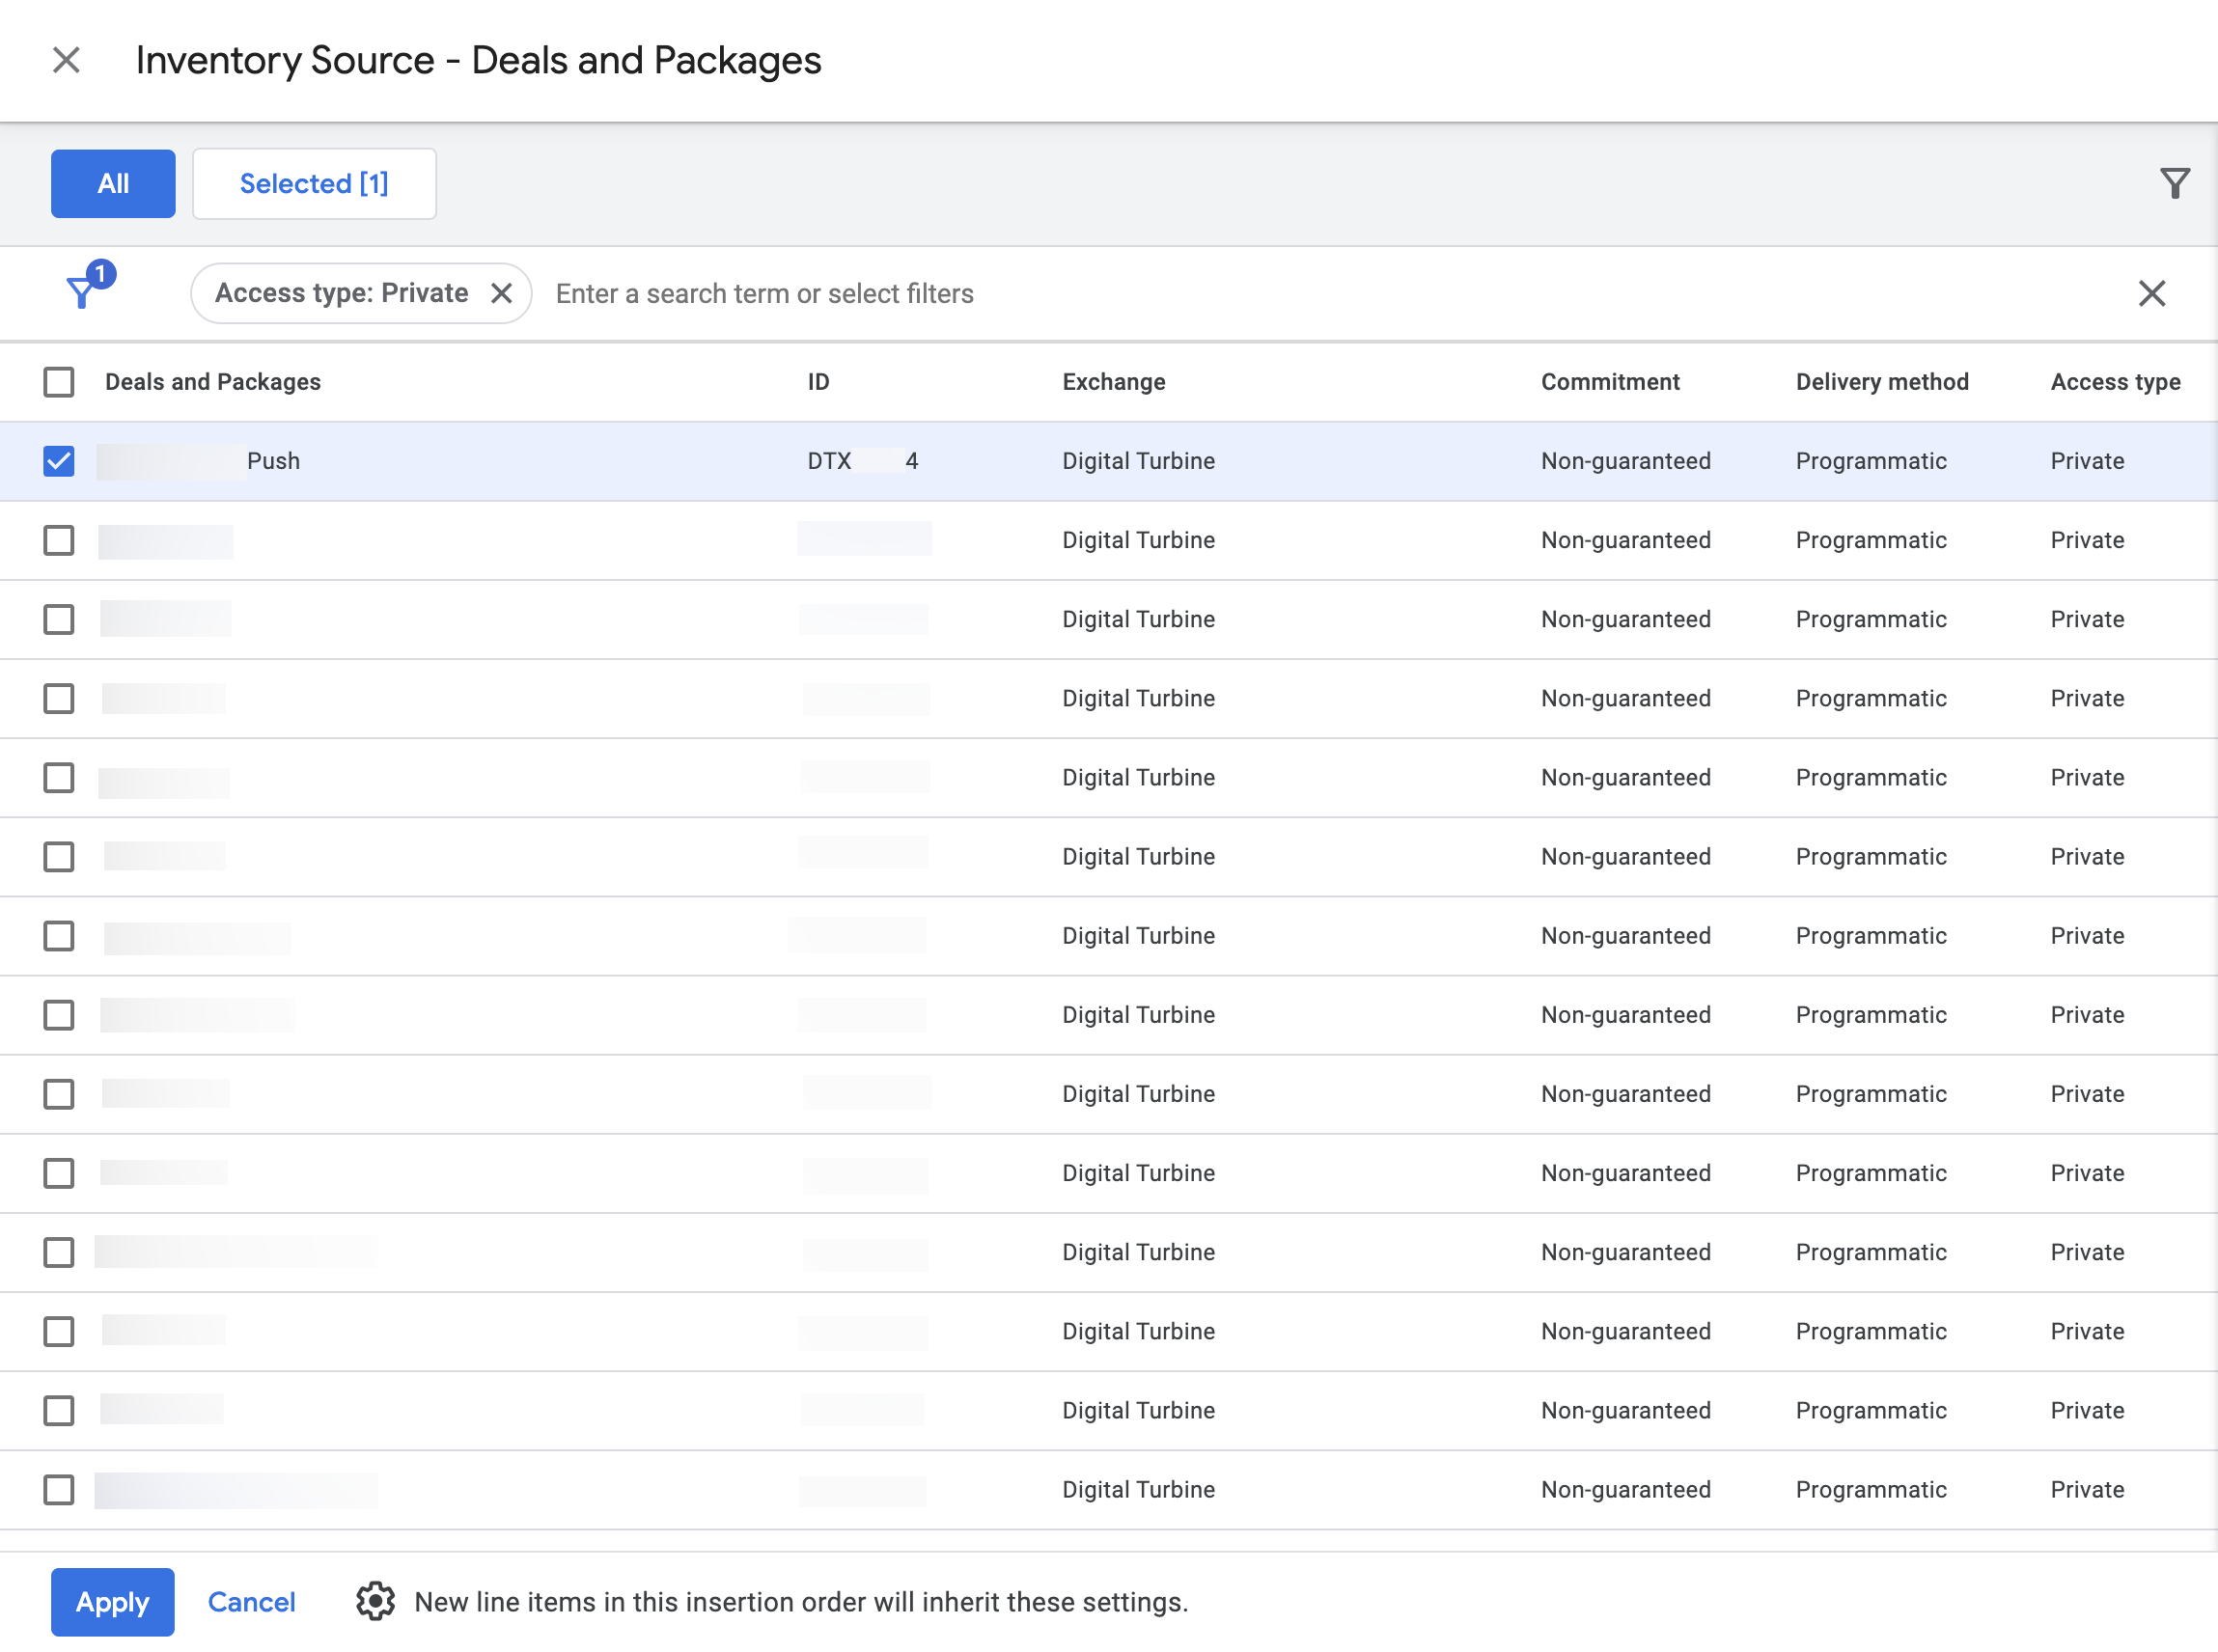Click the gear settings icon near the inherit note
Viewport: 2218px width, 1652px height.
375,1601
